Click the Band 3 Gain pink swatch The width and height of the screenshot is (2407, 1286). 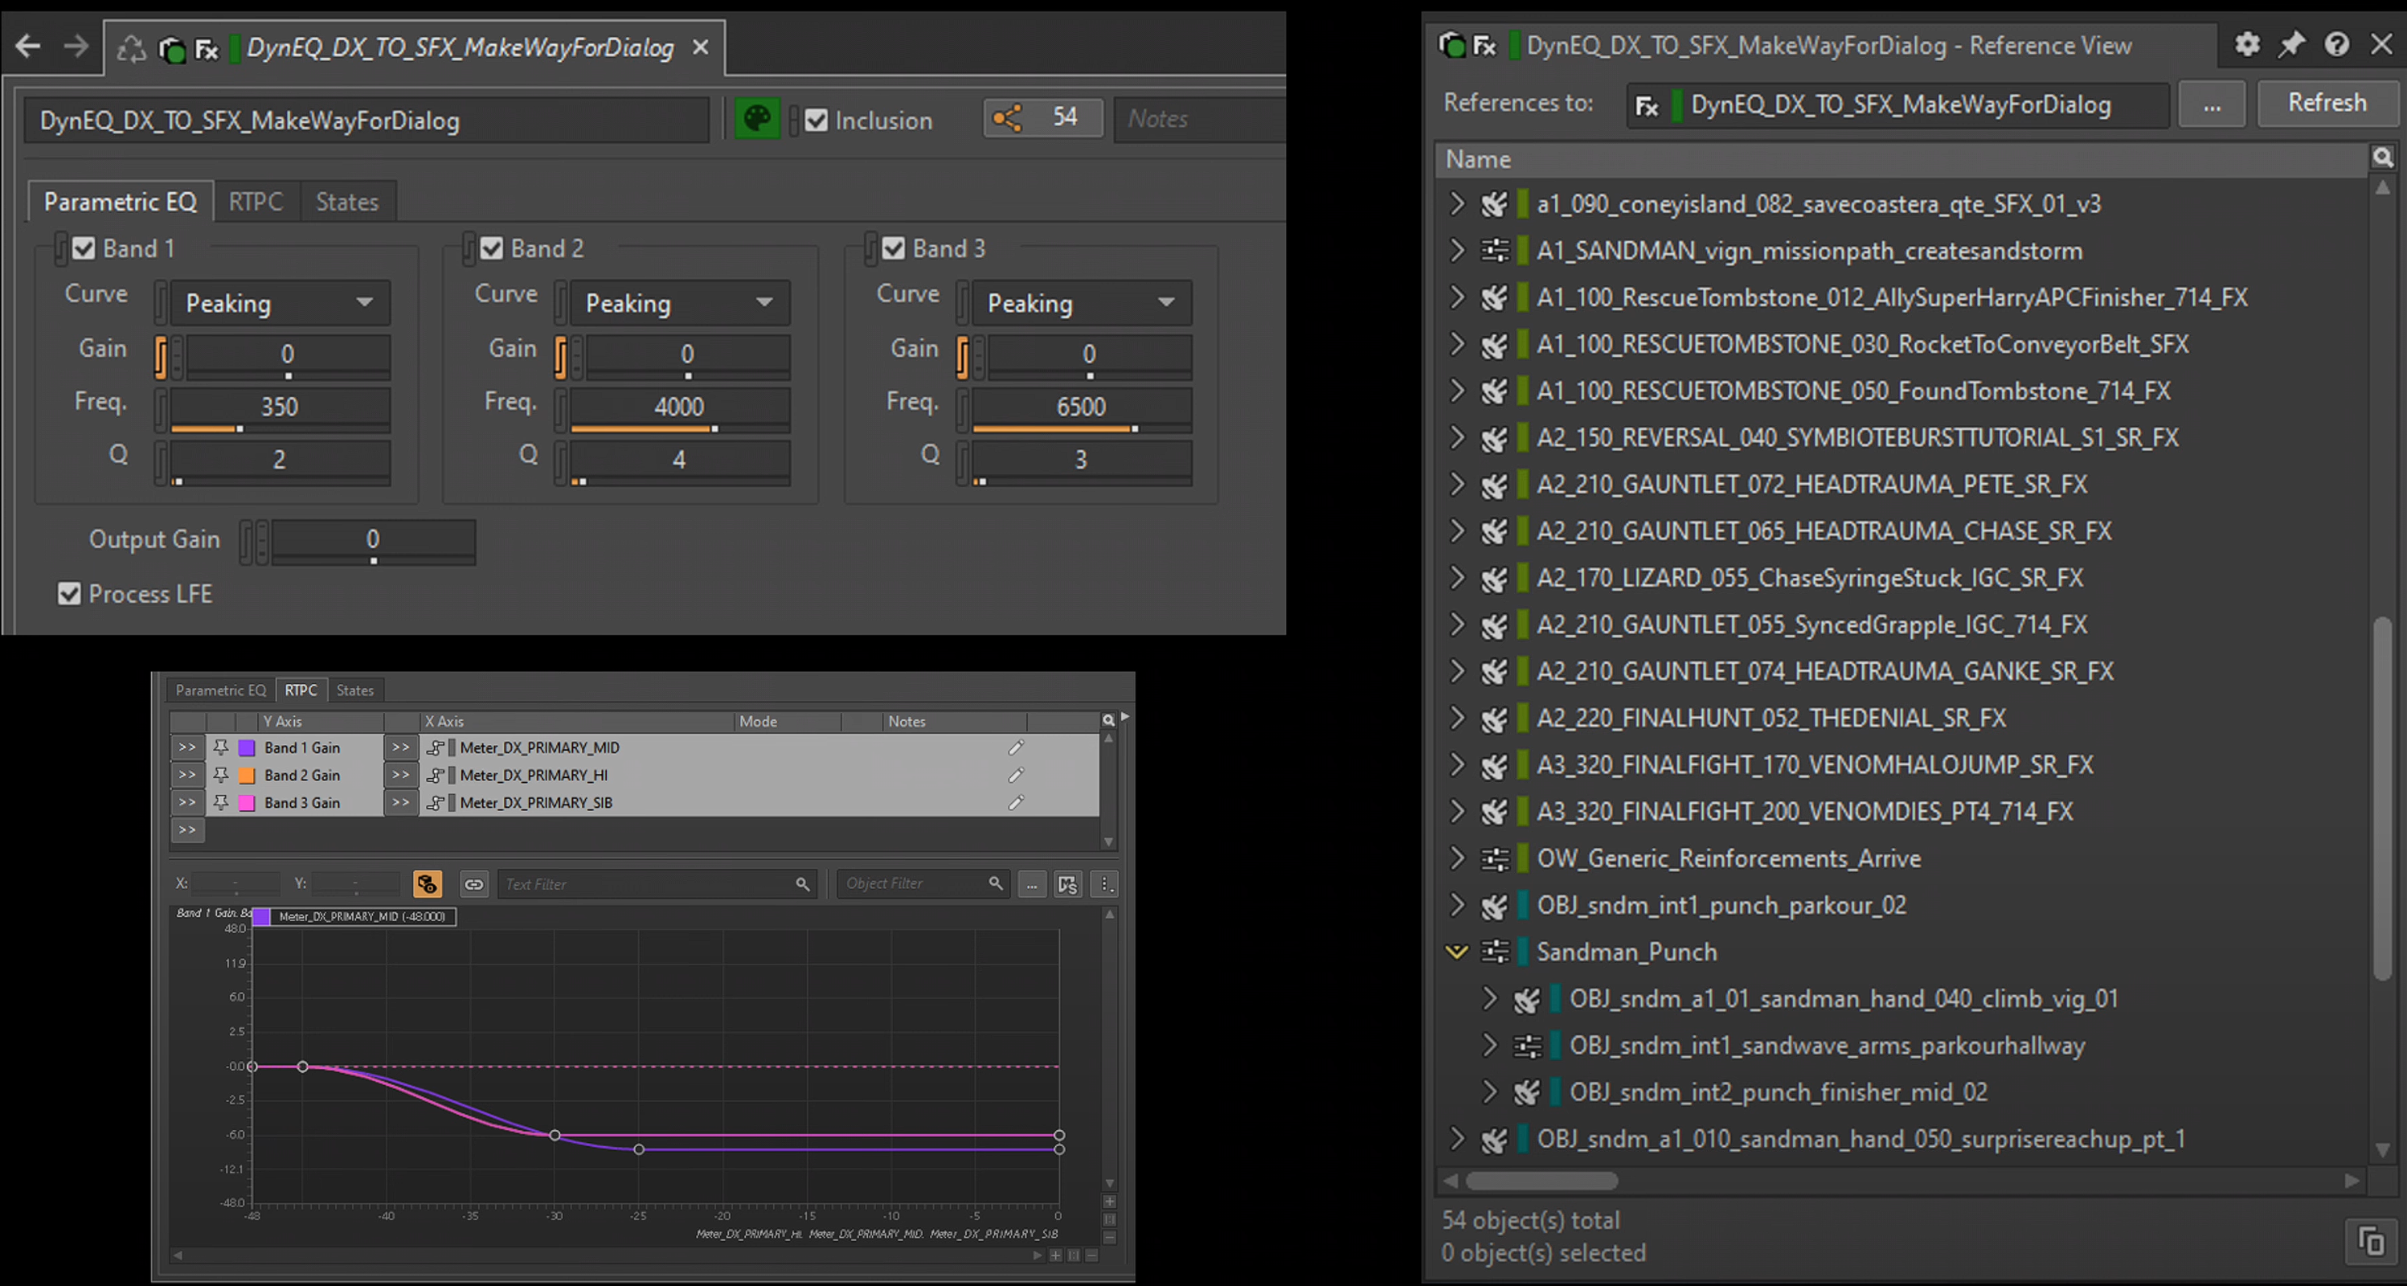click(248, 803)
